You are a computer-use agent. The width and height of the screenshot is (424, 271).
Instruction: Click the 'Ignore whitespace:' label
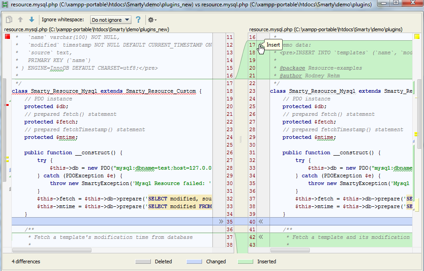pyautogui.click(x=63, y=20)
